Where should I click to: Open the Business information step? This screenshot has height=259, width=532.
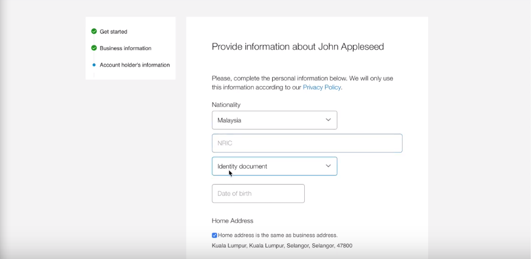125,48
